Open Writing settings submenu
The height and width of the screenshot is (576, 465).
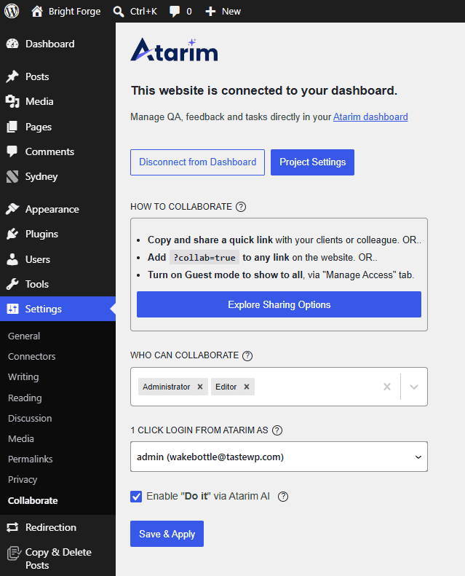pos(23,377)
